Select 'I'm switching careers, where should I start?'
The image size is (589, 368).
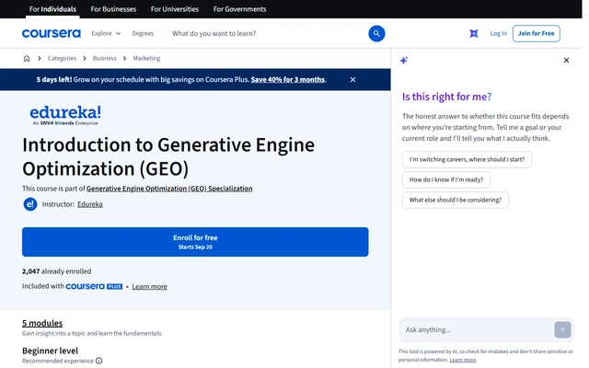(x=467, y=159)
